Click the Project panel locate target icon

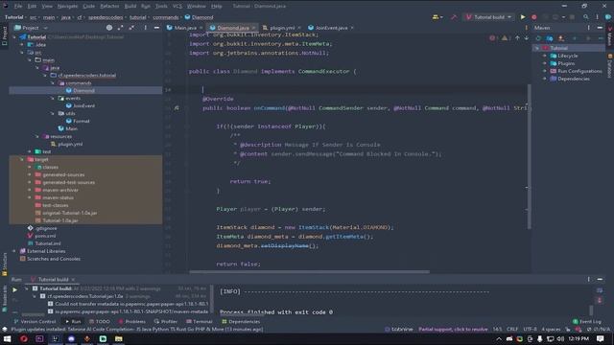pyautogui.click(x=109, y=28)
